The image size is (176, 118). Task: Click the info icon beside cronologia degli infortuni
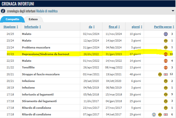point(3,11)
